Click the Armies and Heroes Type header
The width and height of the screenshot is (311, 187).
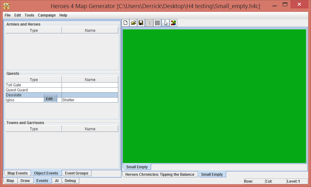click(34, 30)
